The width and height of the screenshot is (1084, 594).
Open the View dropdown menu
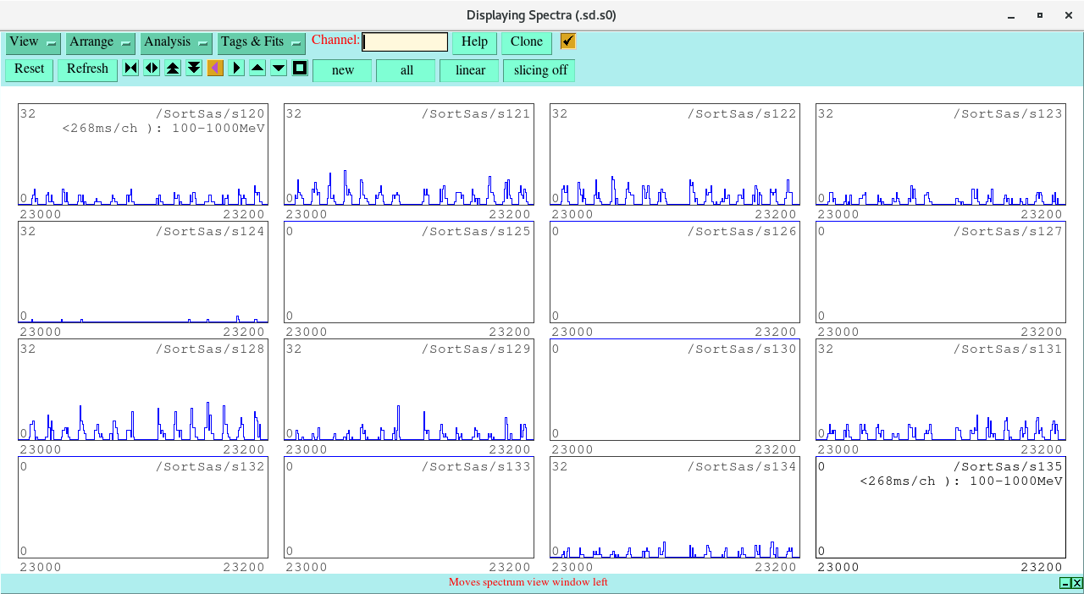33,42
